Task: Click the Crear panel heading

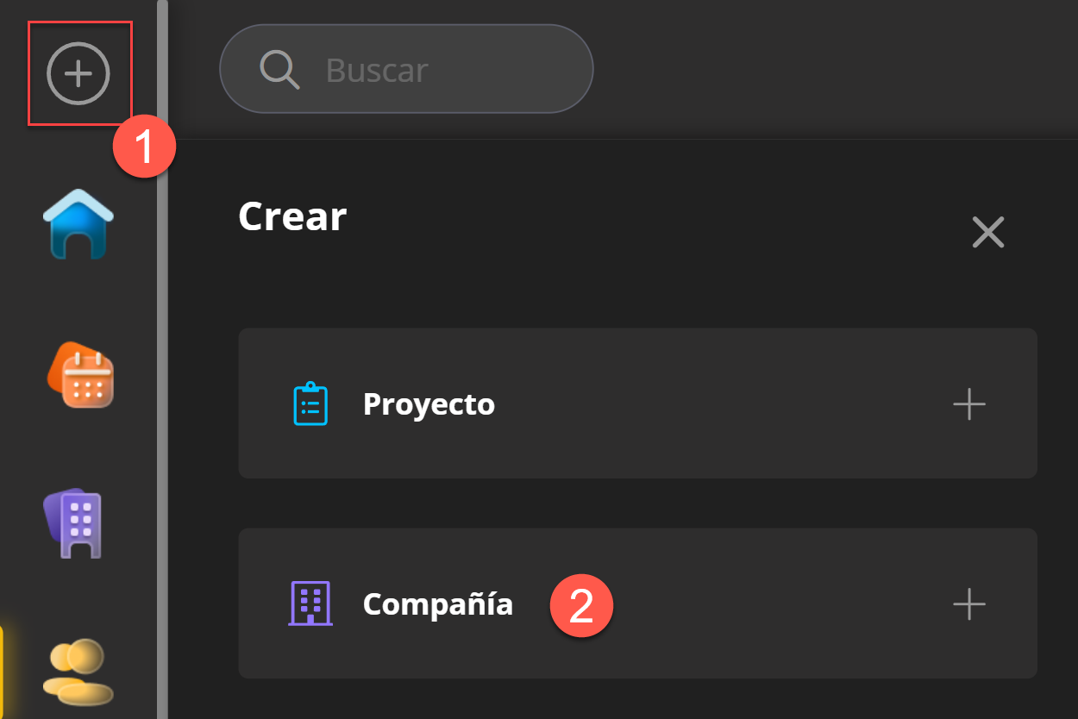Action: 292,216
